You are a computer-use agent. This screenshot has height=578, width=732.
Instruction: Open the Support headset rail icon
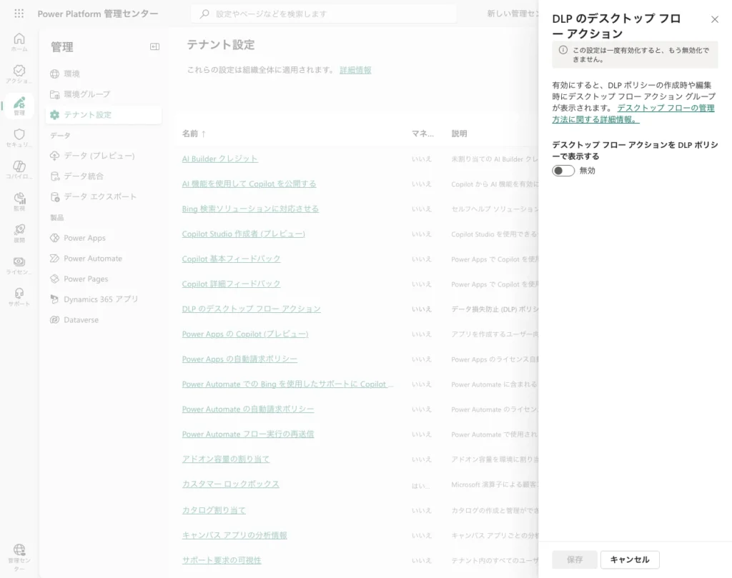tap(19, 297)
